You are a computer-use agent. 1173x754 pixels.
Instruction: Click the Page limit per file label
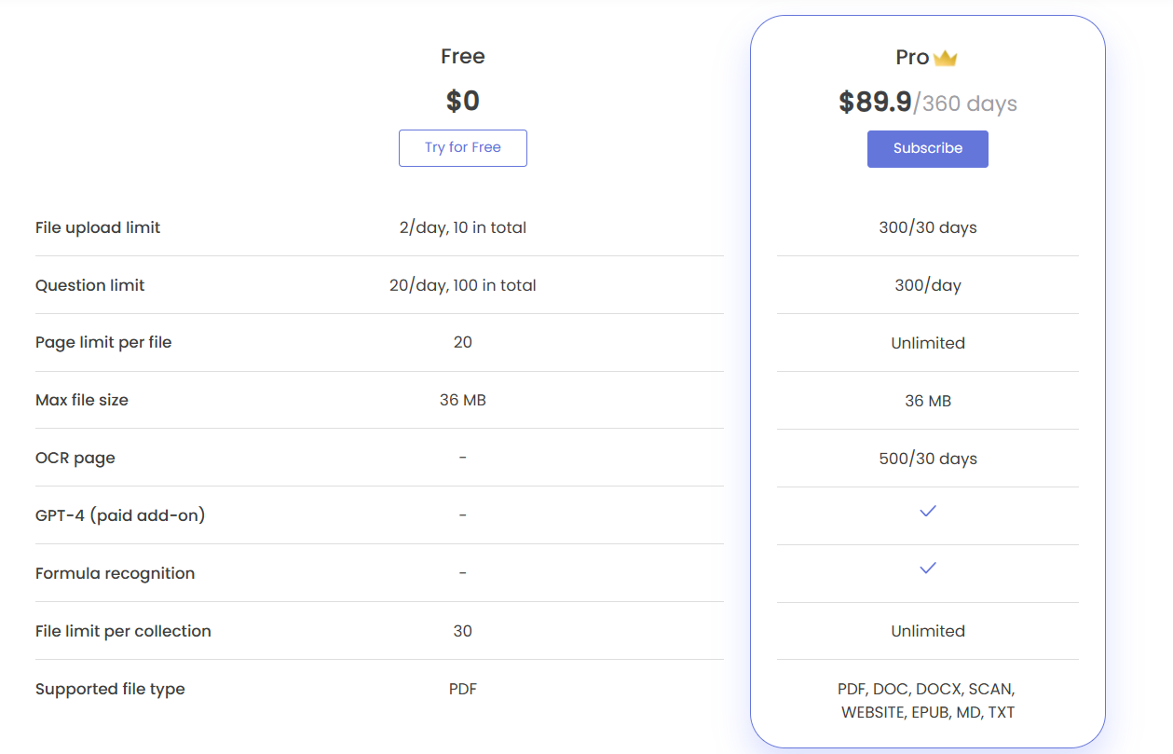tap(103, 342)
